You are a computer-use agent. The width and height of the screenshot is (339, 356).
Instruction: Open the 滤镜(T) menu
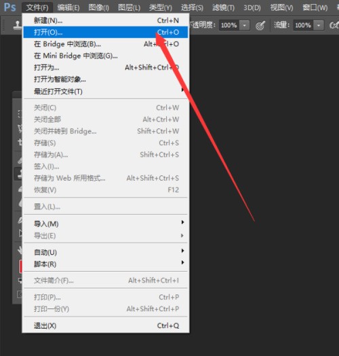(x=223, y=7)
